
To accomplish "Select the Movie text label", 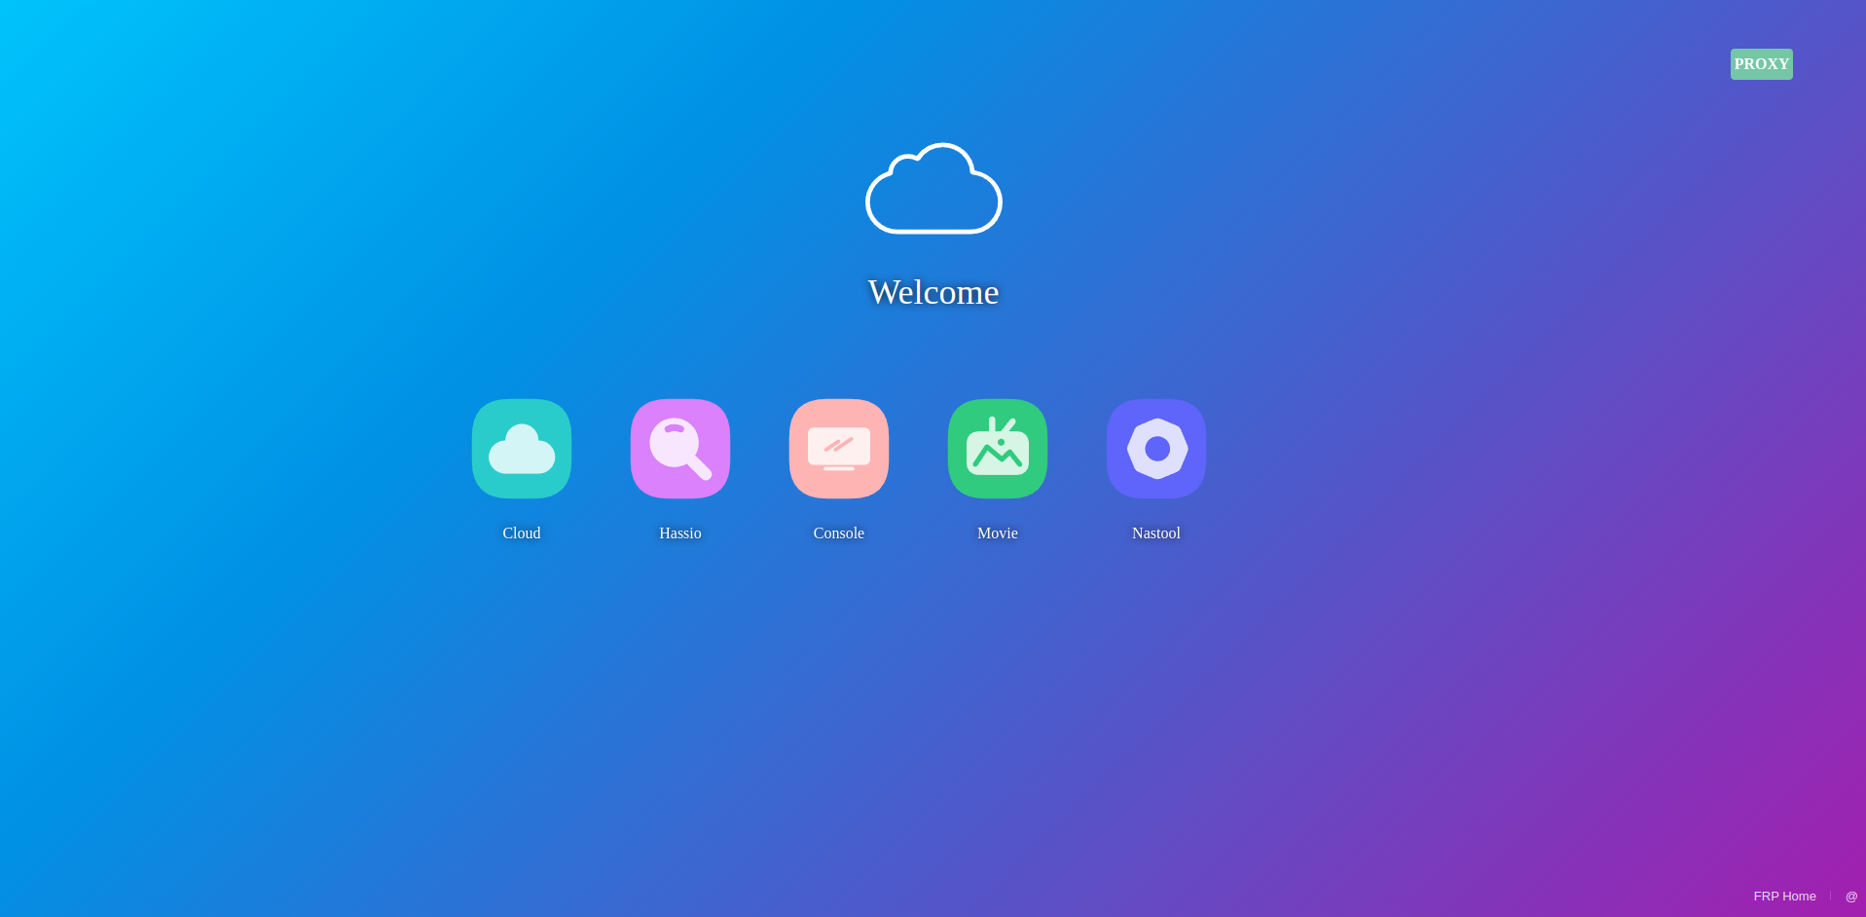I will point(997,533).
